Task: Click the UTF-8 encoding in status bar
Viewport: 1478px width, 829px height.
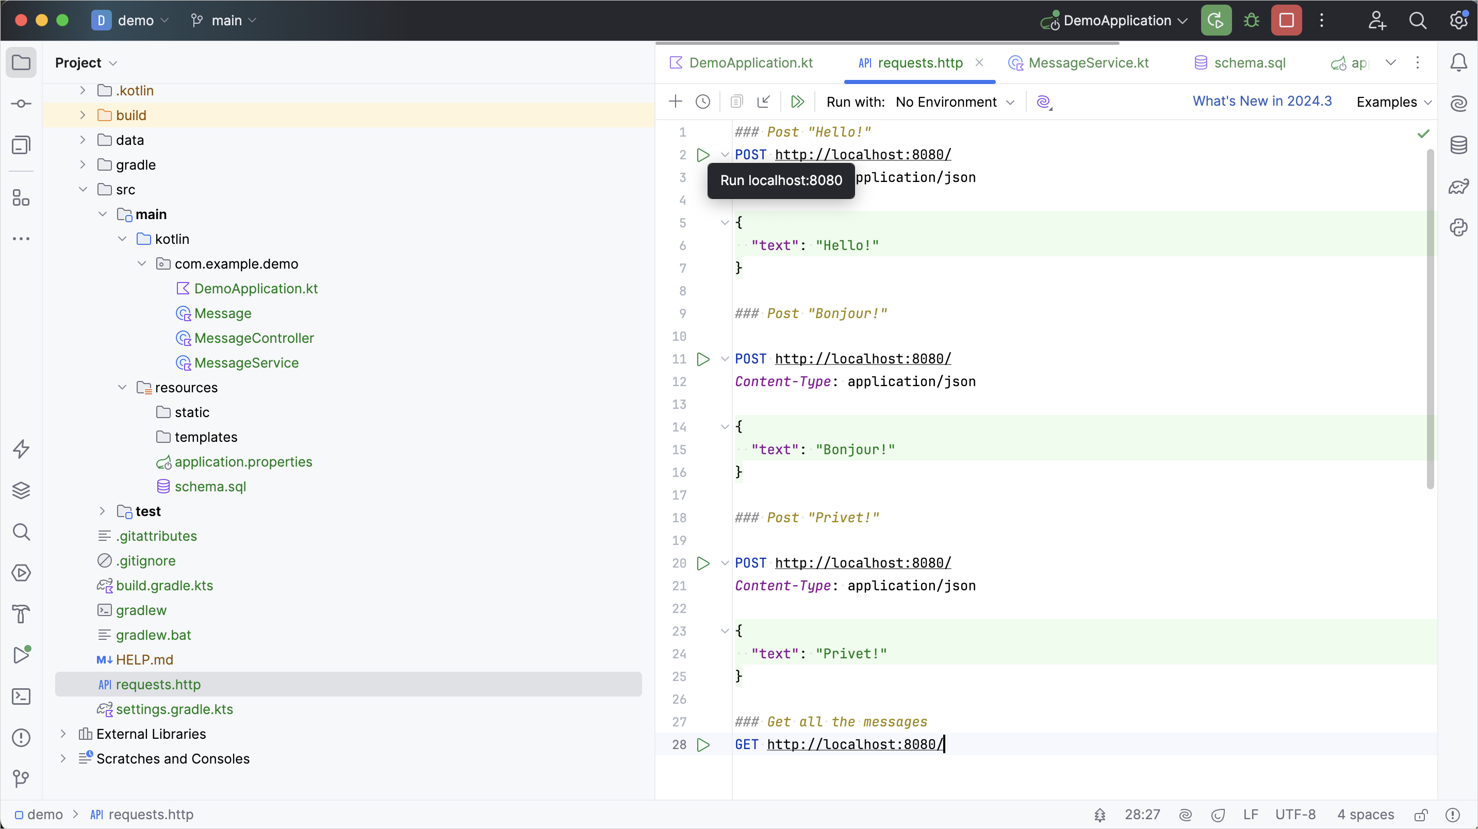Action: point(1295,815)
